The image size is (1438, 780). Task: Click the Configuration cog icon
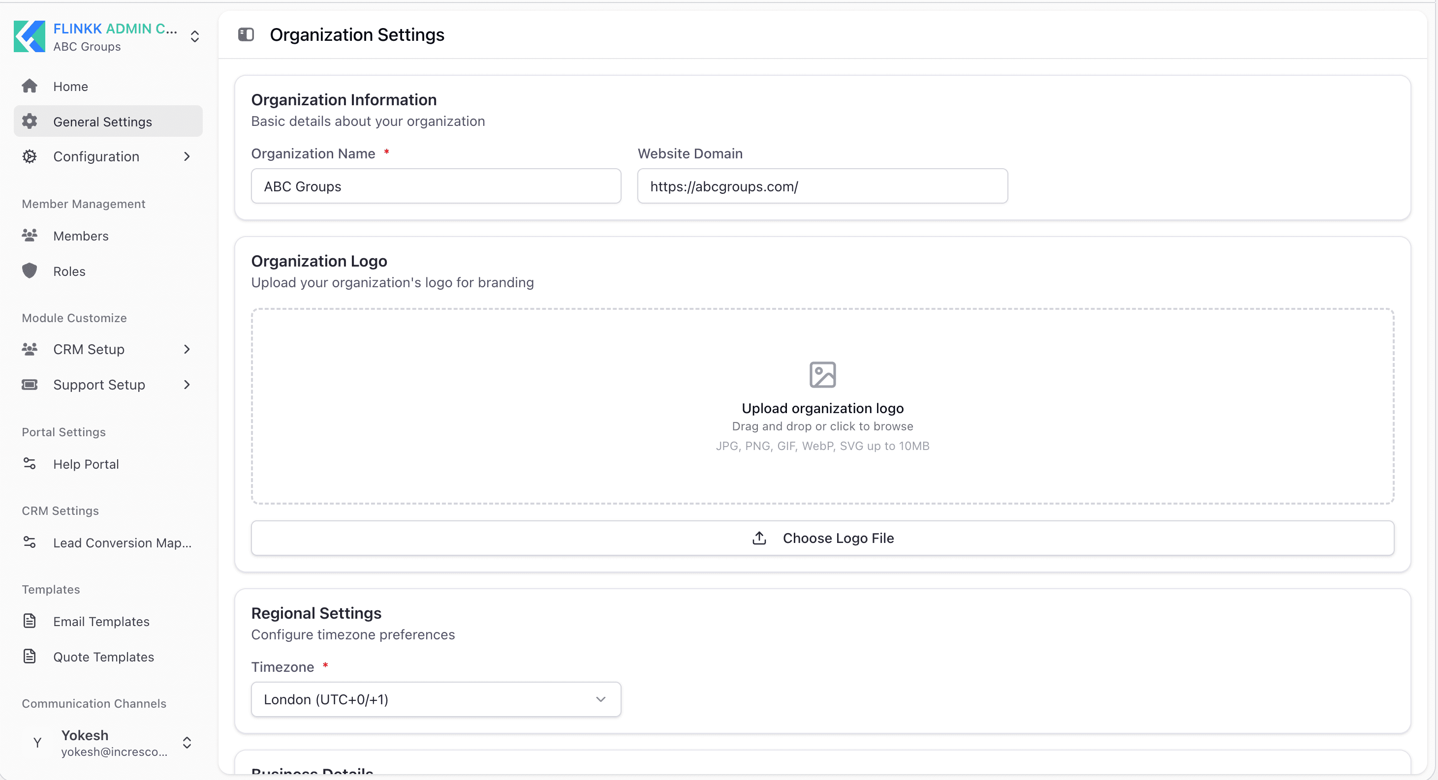(30, 156)
